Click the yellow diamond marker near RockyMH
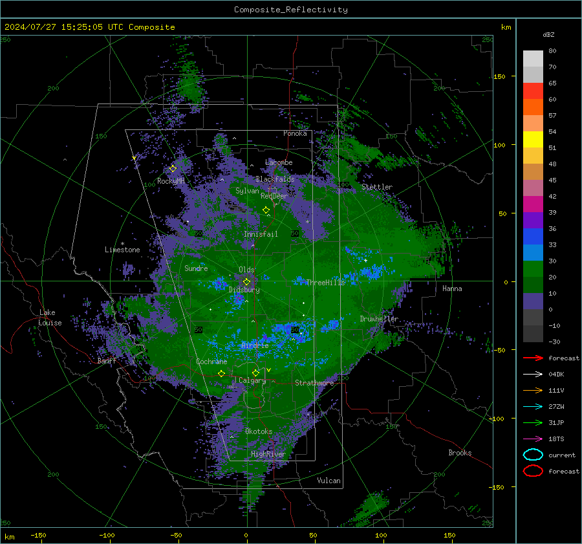 (173, 169)
